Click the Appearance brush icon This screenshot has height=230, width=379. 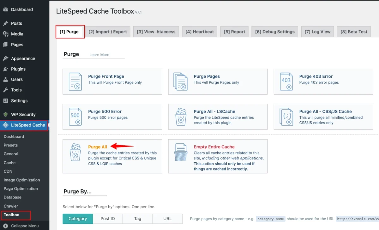coord(5,59)
